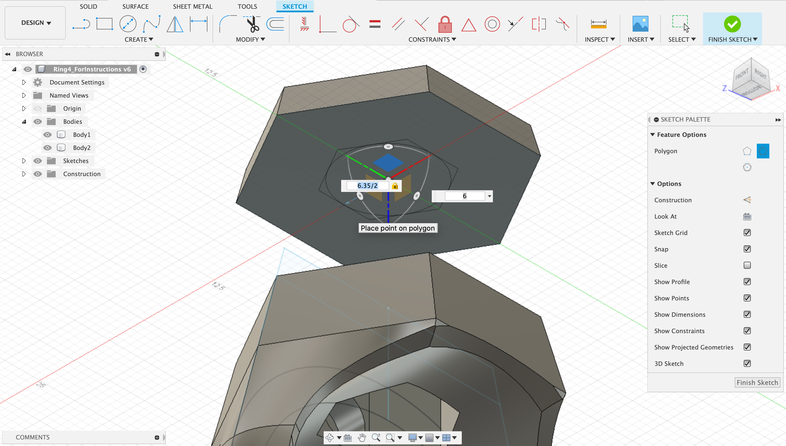This screenshot has width=786, height=446.
Task: Select the Rectangle sketch tool
Action: (104, 24)
